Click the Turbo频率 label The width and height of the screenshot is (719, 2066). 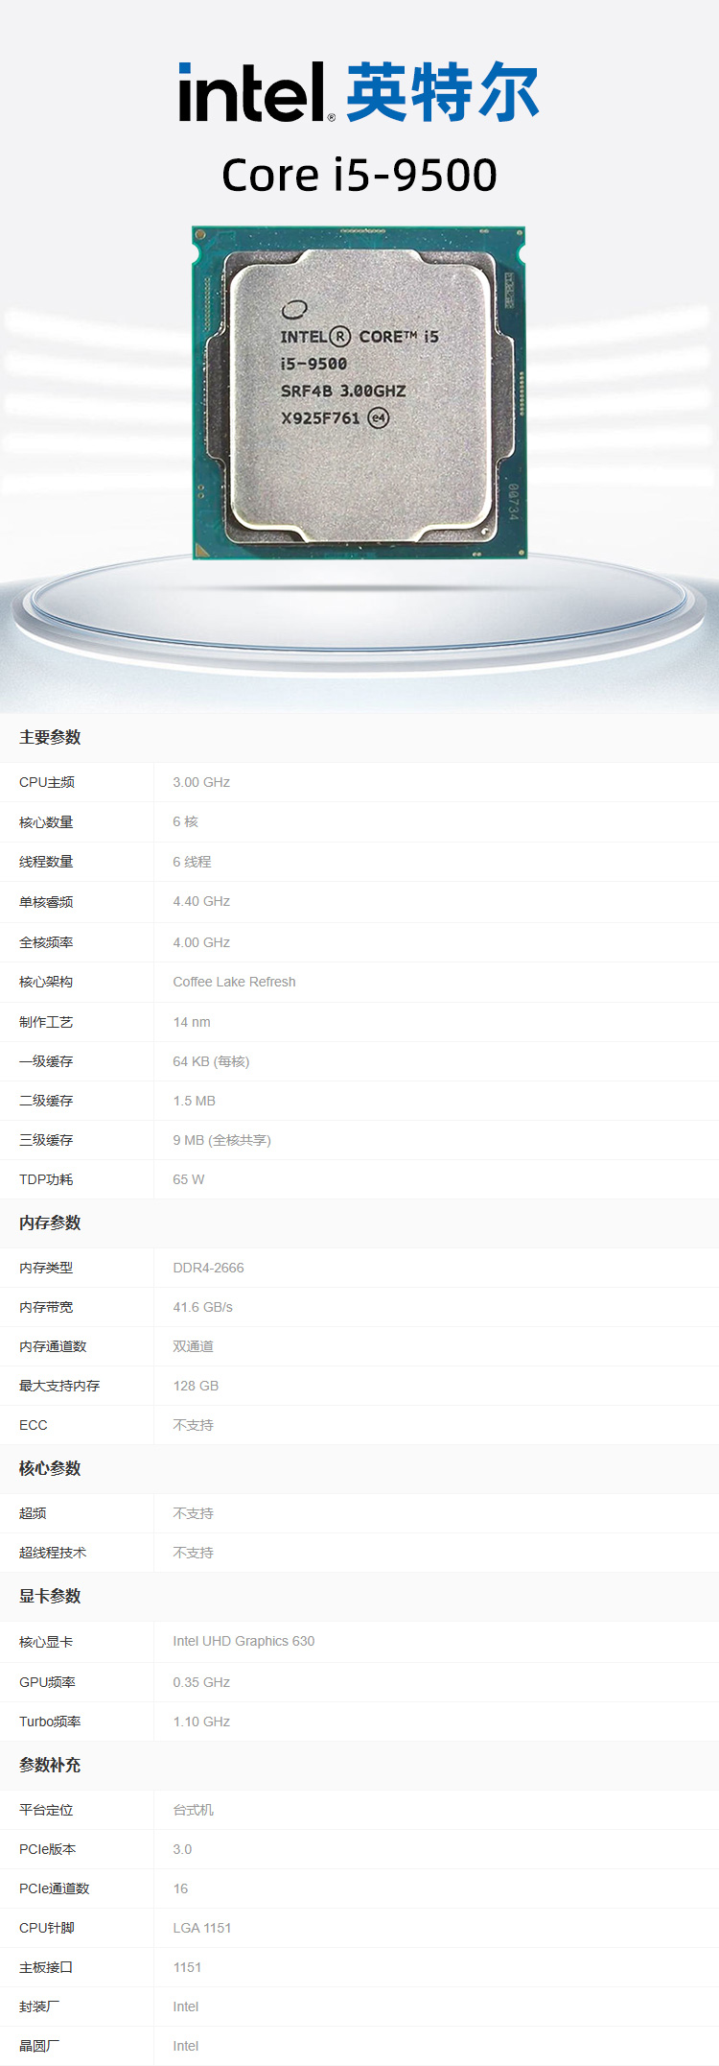(x=50, y=1722)
